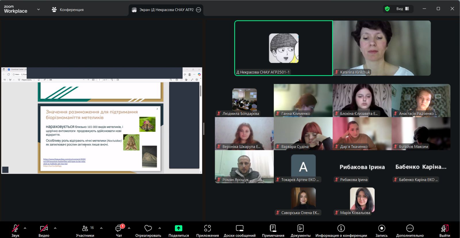Click the Выйти leave meeting button
This screenshot has width=460, height=238.
click(444, 230)
